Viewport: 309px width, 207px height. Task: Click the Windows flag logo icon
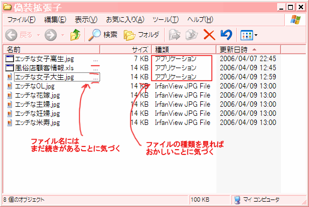coord(296,20)
